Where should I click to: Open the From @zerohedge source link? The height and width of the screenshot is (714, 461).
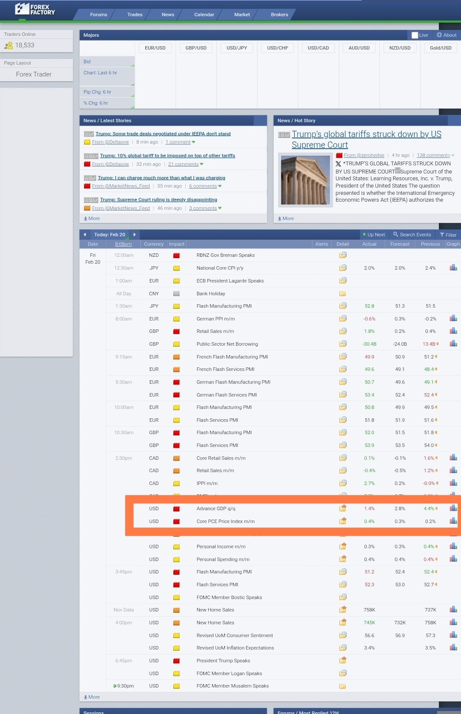click(364, 155)
